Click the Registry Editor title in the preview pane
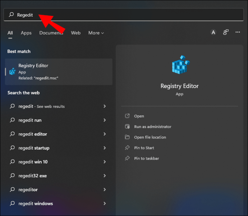Screen dimensions: 248x216 click(x=179, y=86)
